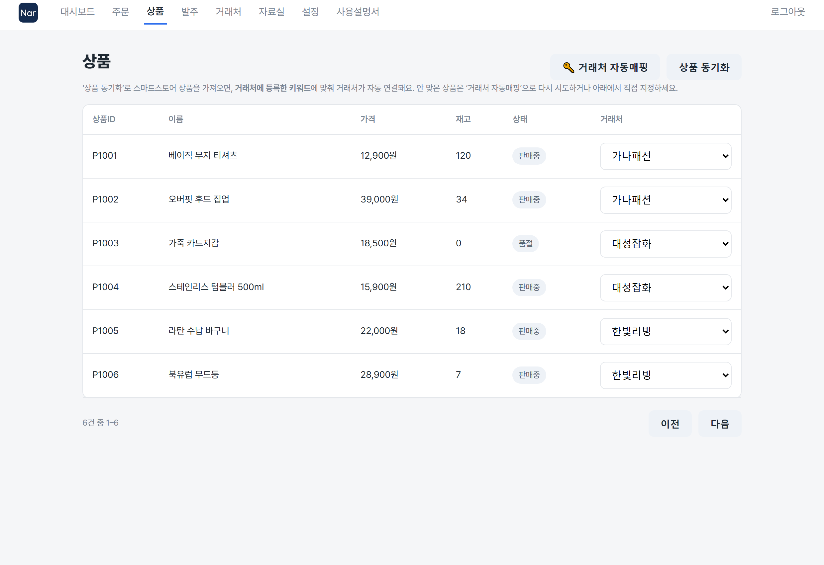Change the 거래처 for 스테인리스 텀블러 500ml
824x565 pixels.
point(666,287)
